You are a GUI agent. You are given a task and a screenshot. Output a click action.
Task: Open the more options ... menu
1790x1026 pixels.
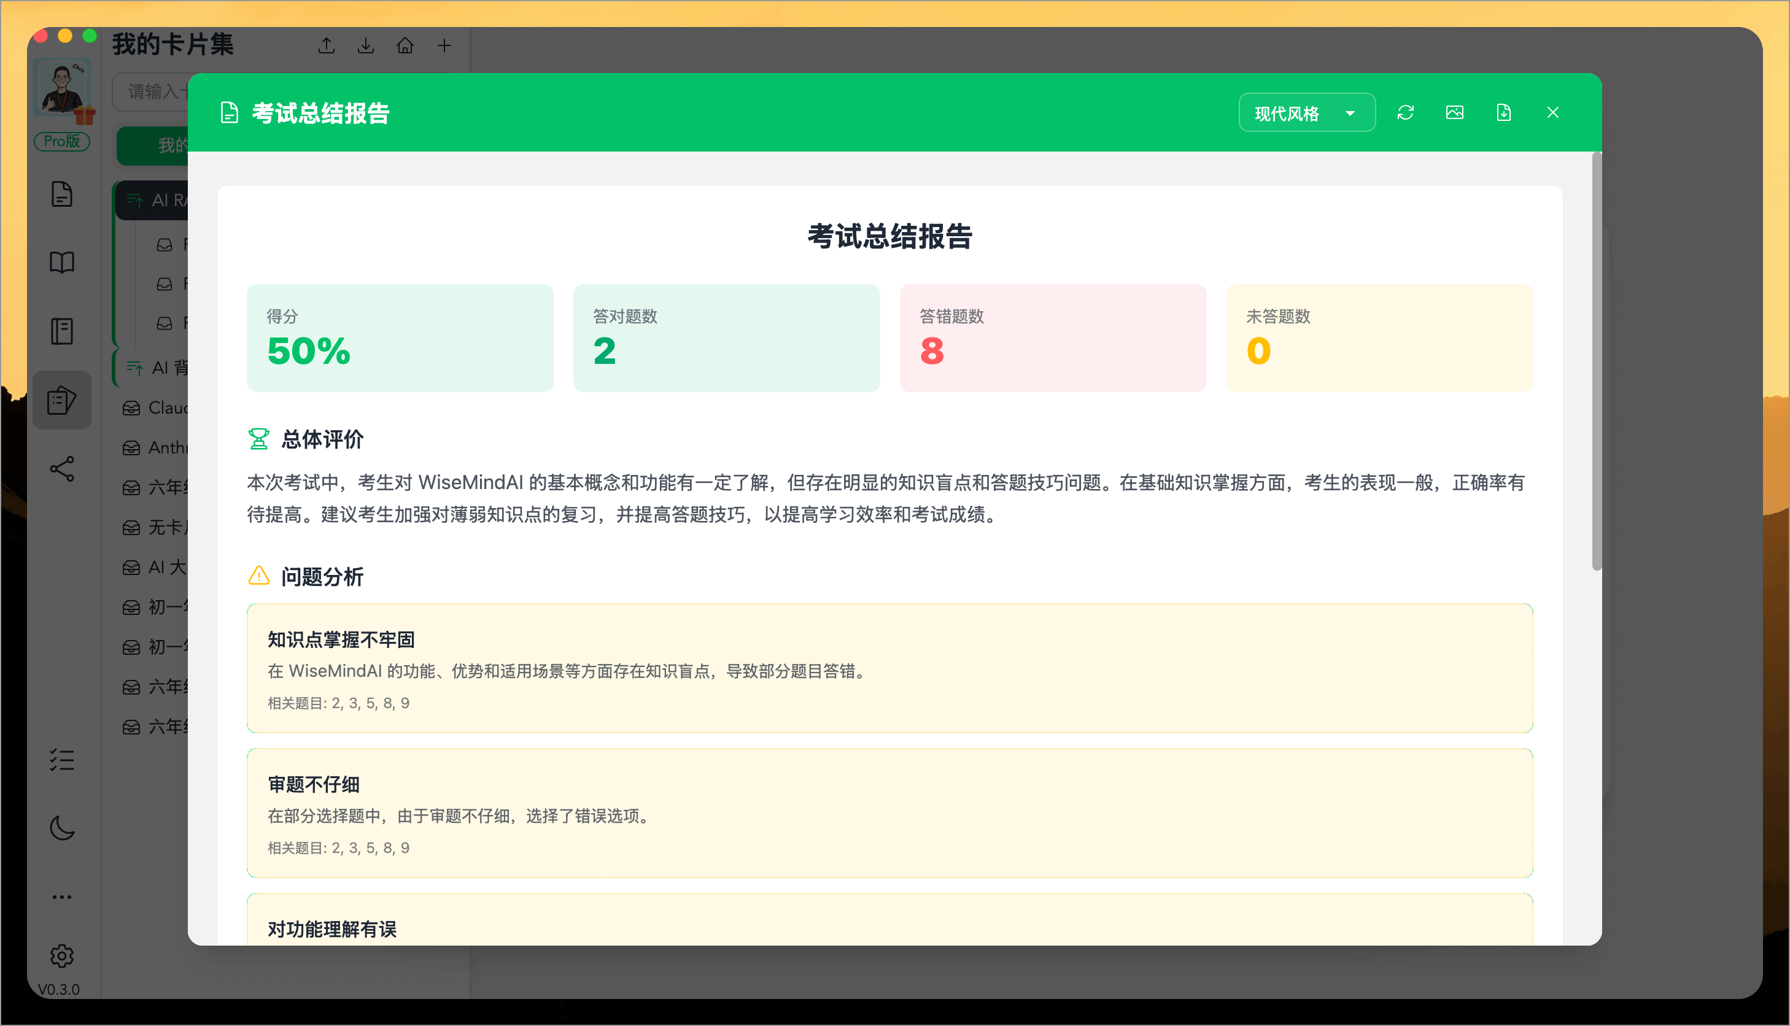coord(62,897)
